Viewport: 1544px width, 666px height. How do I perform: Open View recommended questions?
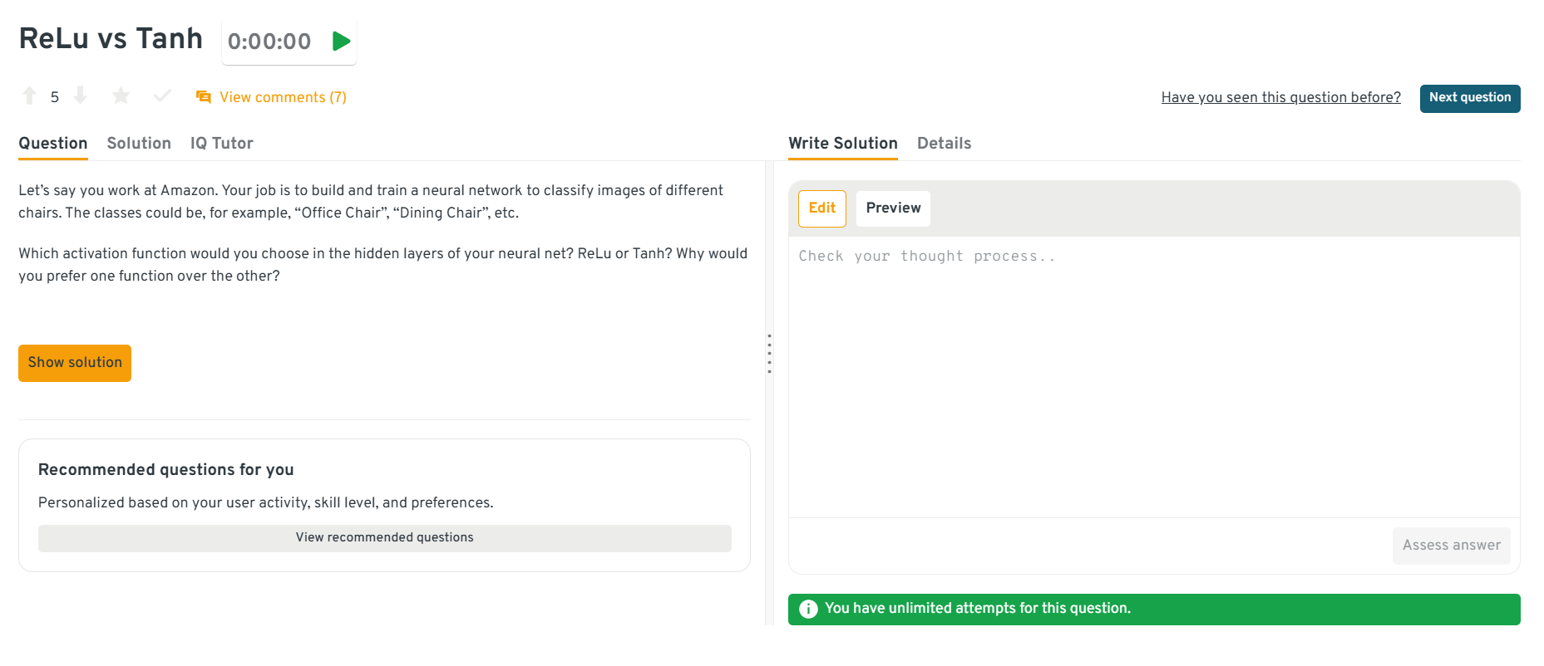pyautogui.click(x=384, y=538)
